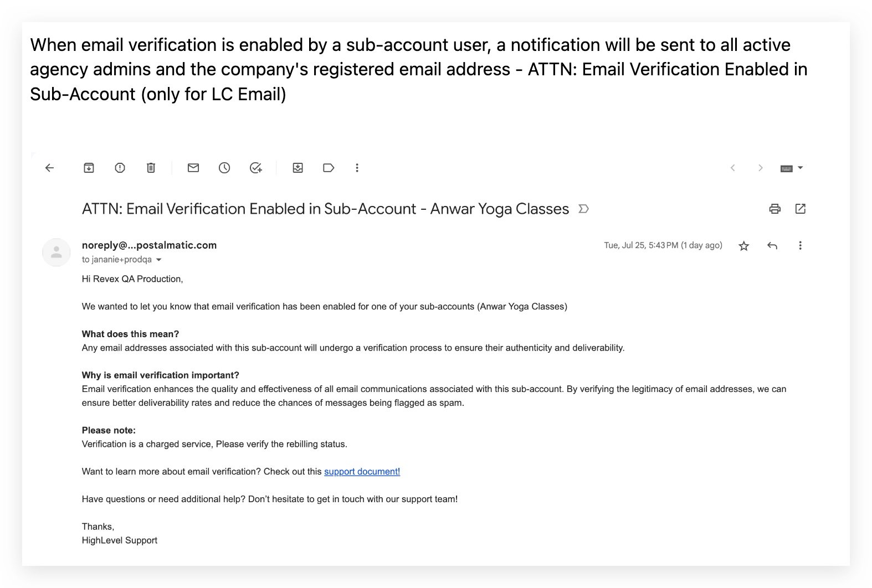872x588 pixels.
Task: Click the back arrow to return to inbox
Action: point(49,168)
